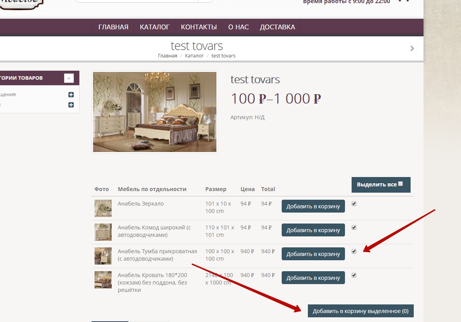Go to the ДОСТАВКА menu page
This screenshot has height=322, width=461.
click(x=277, y=27)
